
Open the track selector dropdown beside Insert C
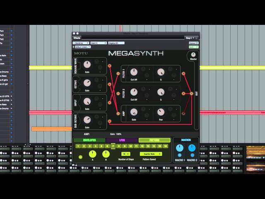tap(81, 43)
